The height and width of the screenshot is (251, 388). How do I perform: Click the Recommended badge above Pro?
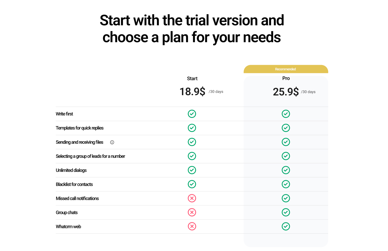(x=285, y=69)
